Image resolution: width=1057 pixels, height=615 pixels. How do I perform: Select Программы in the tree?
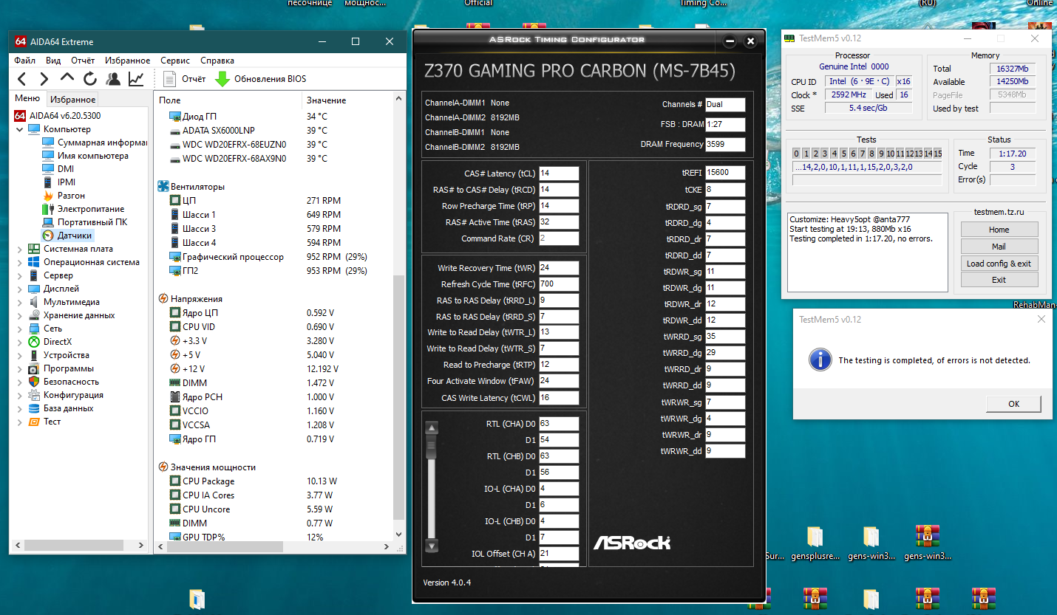[x=61, y=368]
